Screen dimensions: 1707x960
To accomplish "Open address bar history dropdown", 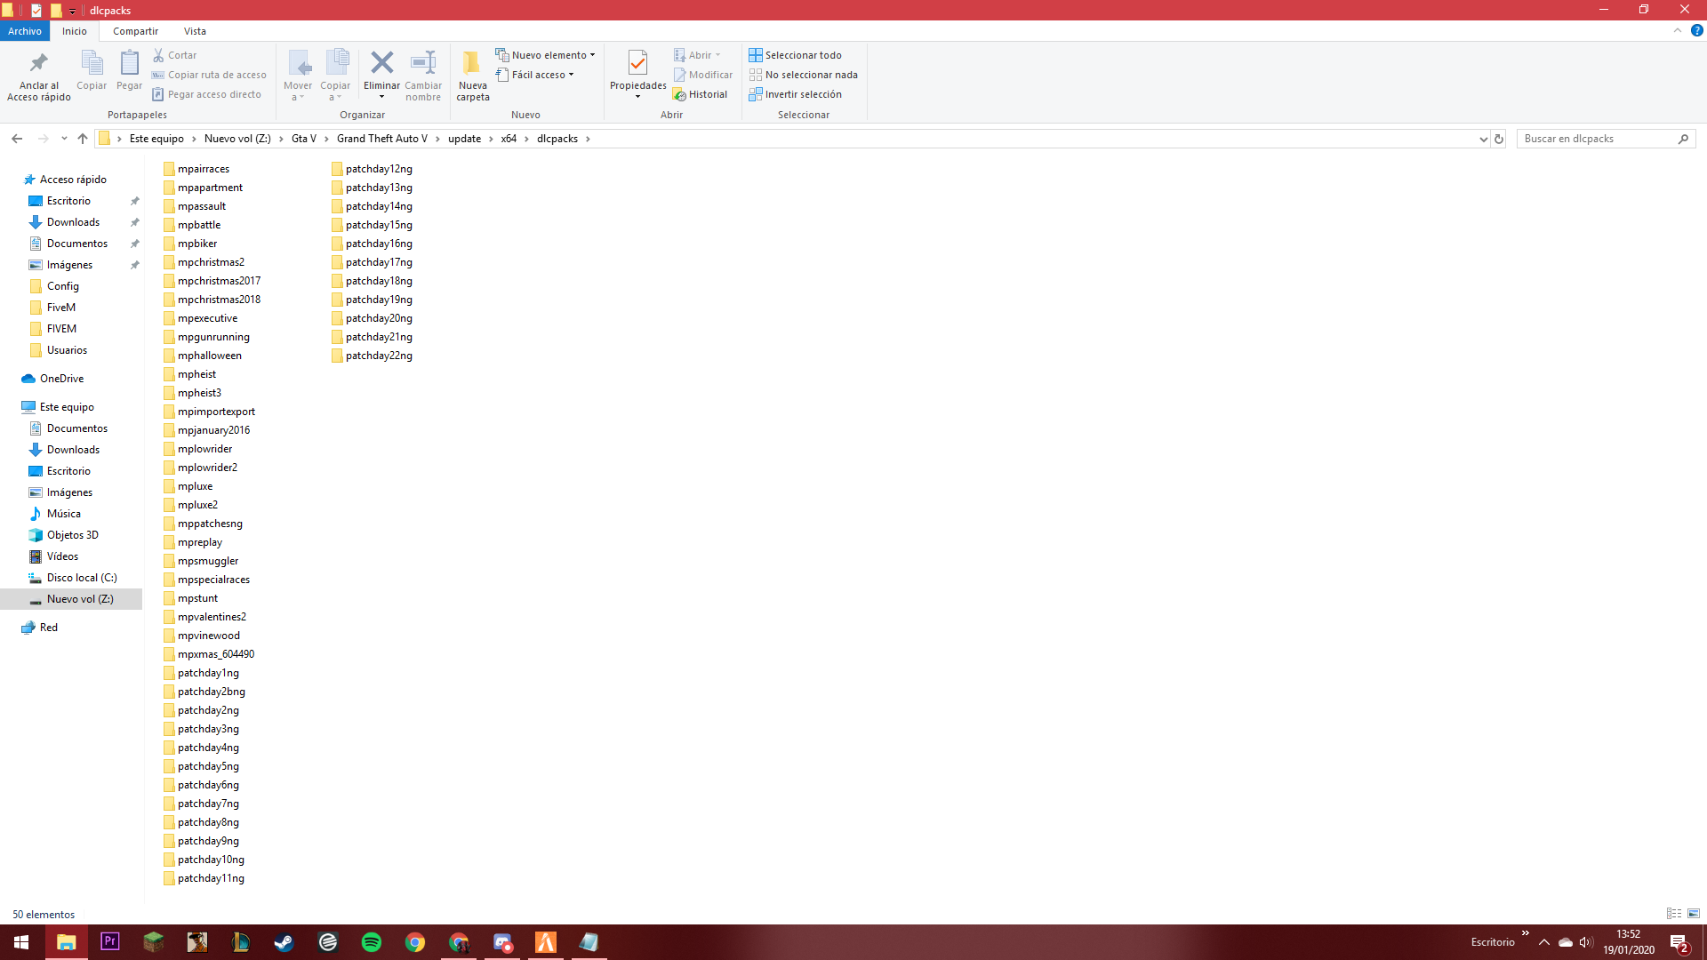I will click(x=1483, y=139).
